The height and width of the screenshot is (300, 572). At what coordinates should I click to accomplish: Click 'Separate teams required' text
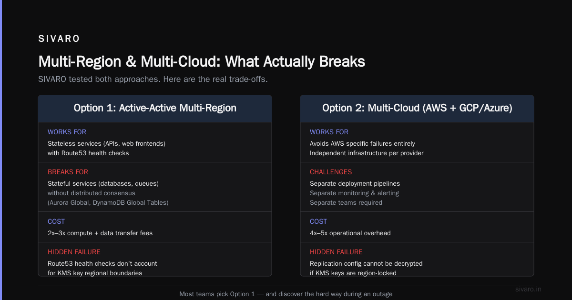click(346, 202)
